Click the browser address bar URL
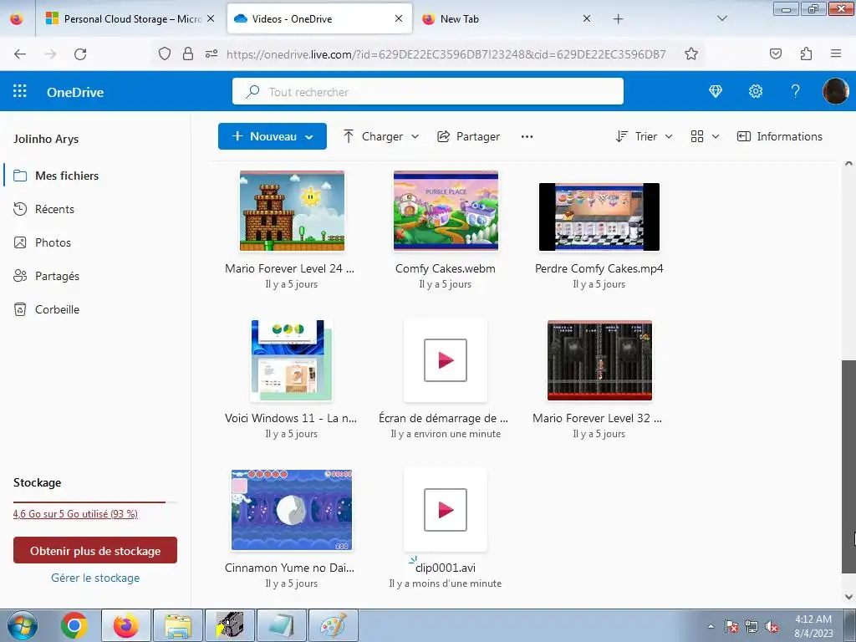The height and width of the screenshot is (642, 856). [x=446, y=54]
